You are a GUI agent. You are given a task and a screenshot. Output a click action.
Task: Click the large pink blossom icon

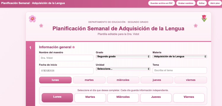(32, 19)
